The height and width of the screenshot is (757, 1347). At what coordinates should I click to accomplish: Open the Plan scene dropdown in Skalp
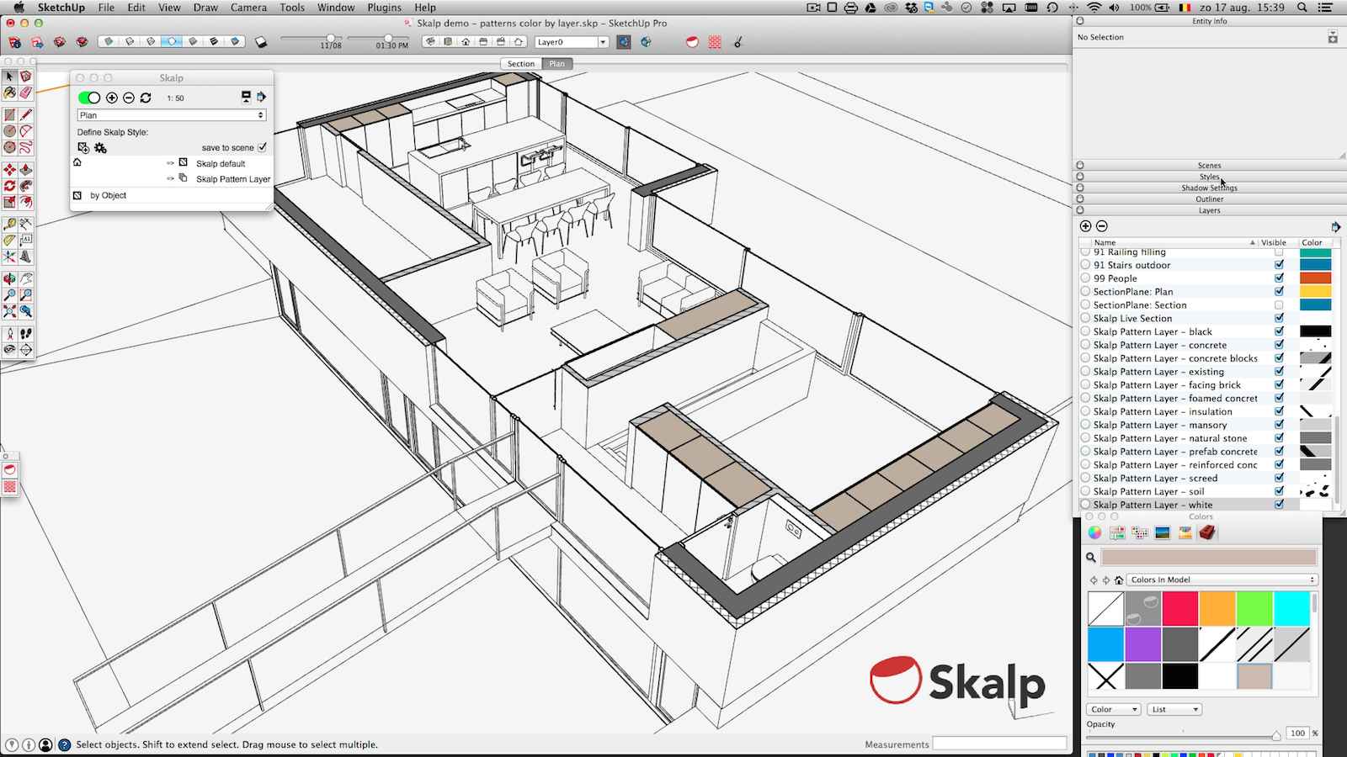coord(171,115)
